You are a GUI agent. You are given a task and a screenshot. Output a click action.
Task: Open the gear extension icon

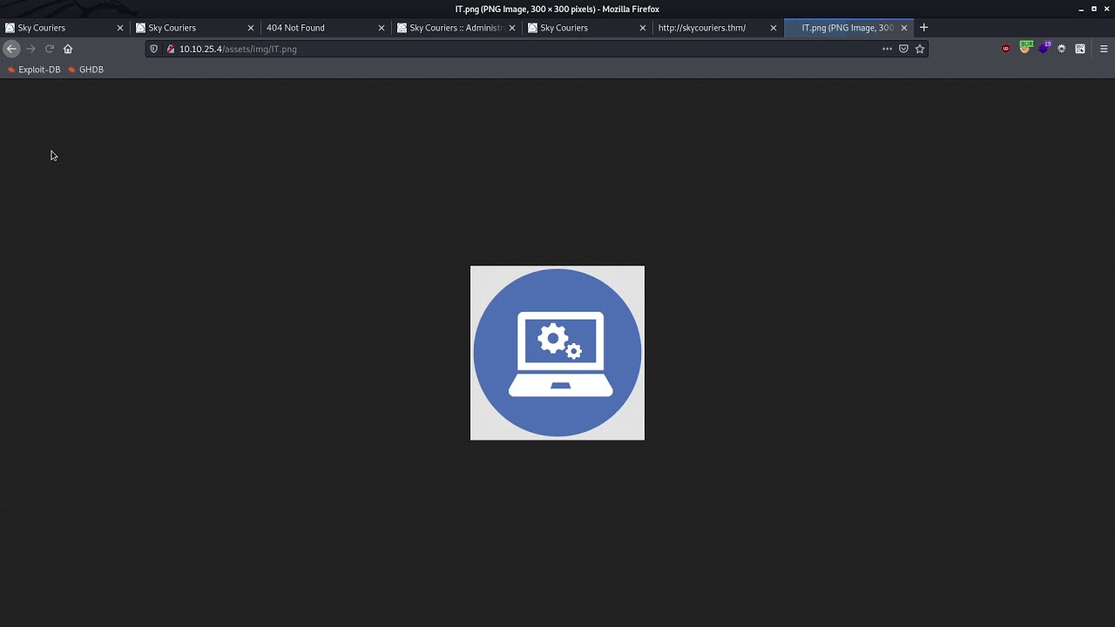click(1061, 49)
